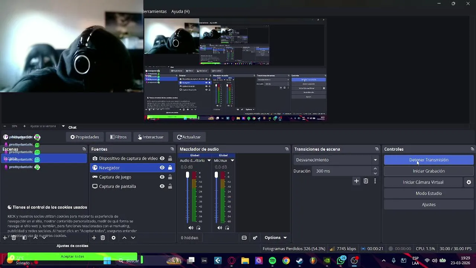Toggle monitoring on desktop audio channel
This screenshot has height=268, width=476.
(x=199, y=228)
